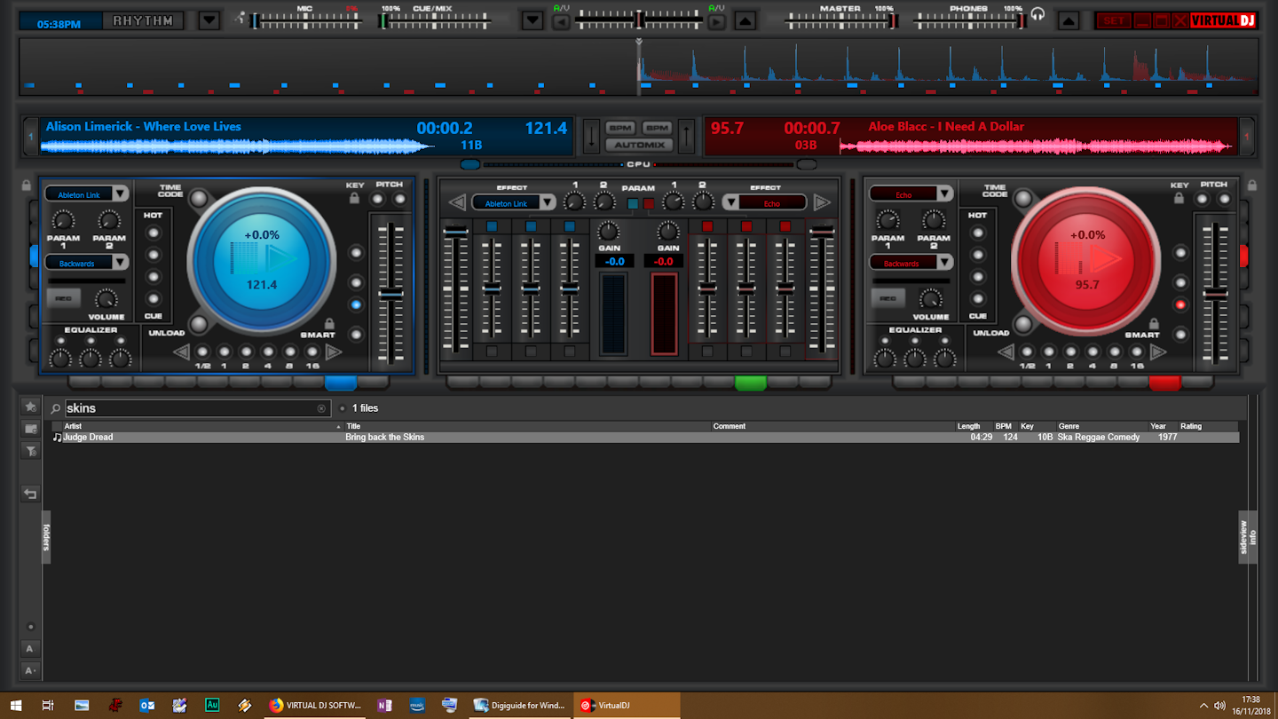Click mixer right effect next arrow

pyautogui.click(x=822, y=203)
